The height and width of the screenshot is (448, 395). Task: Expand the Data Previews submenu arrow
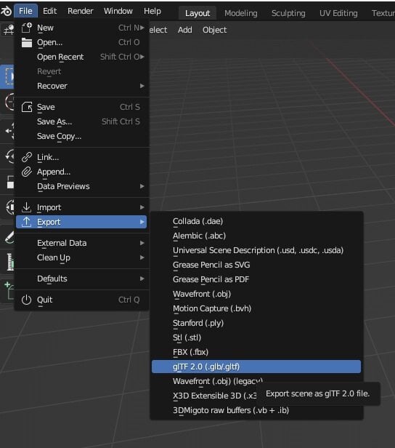coord(142,186)
